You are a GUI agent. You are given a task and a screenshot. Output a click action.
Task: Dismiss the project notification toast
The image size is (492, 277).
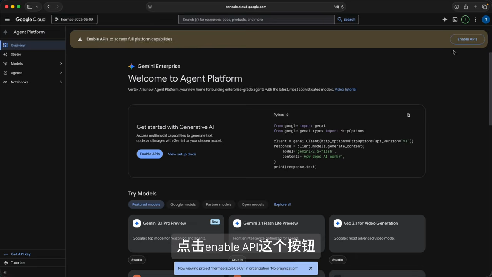tap(311, 268)
